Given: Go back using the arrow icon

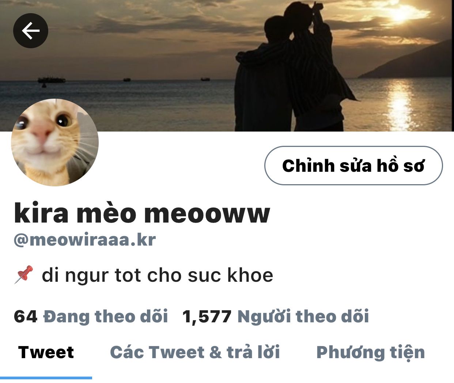Looking at the screenshot, I should [31, 31].
